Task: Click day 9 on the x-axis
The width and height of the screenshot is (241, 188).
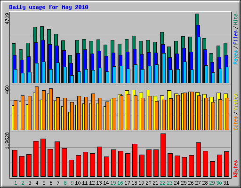Action: pos(72,183)
